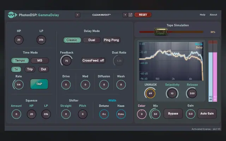Go to previous preset with left arrow
This screenshot has width=226, height=141.
(x=78, y=15)
